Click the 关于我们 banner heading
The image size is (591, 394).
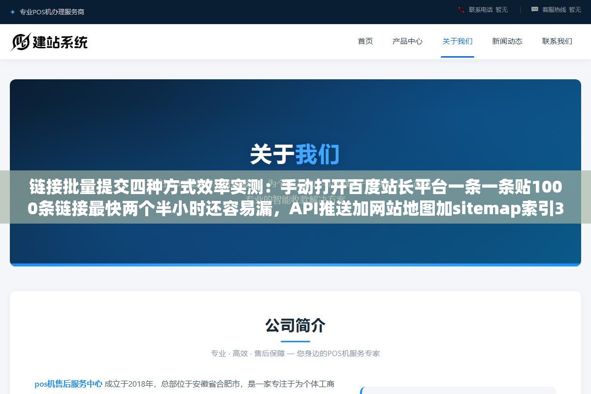[295, 154]
